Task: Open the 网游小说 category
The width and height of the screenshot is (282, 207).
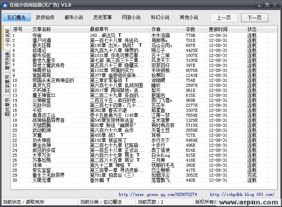Action: pos(131,18)
